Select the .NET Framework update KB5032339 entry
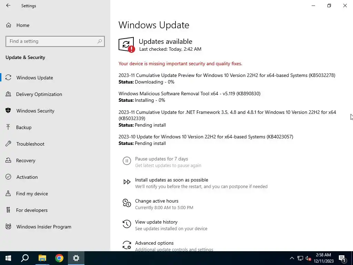The height and width of the screenshot is (265, 353). 228,115
